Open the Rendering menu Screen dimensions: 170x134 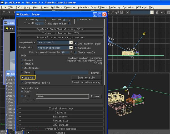click(x=114, y=7)
